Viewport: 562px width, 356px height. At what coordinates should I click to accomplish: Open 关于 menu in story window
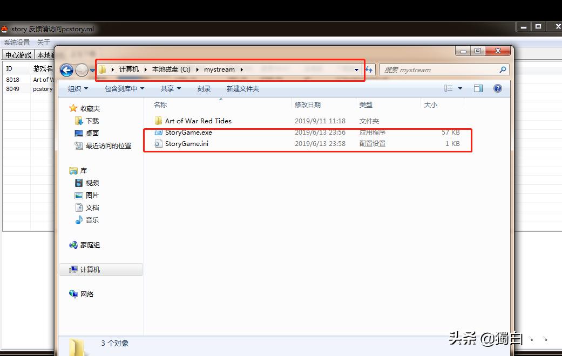(43, 42)
